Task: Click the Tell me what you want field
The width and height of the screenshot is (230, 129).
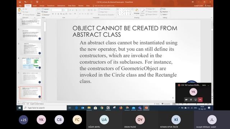Action: point(104,6)
